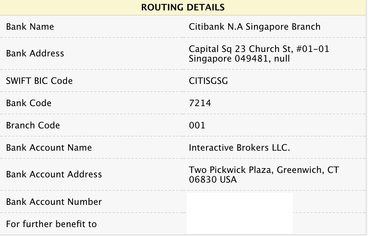
Task: Select the Branch Code label
Action: click(33, 125)
